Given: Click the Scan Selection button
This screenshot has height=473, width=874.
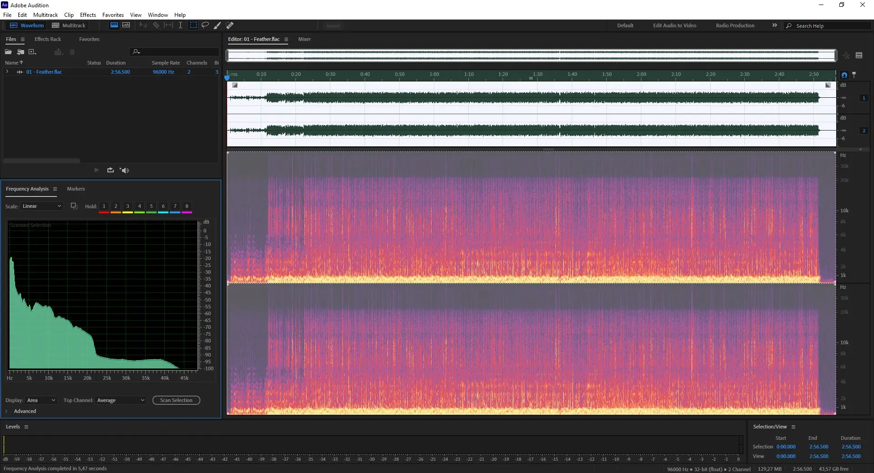Looking at the screenshot, I should [176, 400].
